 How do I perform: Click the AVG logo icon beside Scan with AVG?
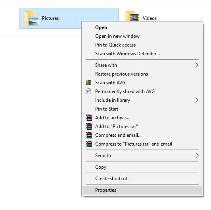pyautogui.click(x=88, y=83)
